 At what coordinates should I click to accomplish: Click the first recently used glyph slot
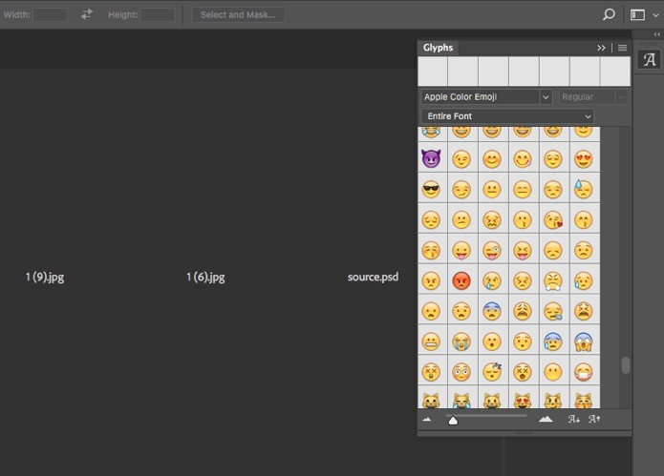point(433,72)
